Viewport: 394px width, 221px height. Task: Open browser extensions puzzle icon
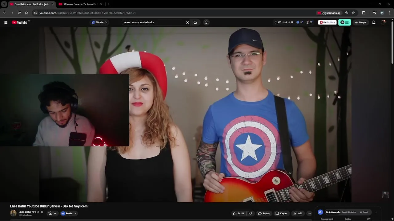(364, 13)
